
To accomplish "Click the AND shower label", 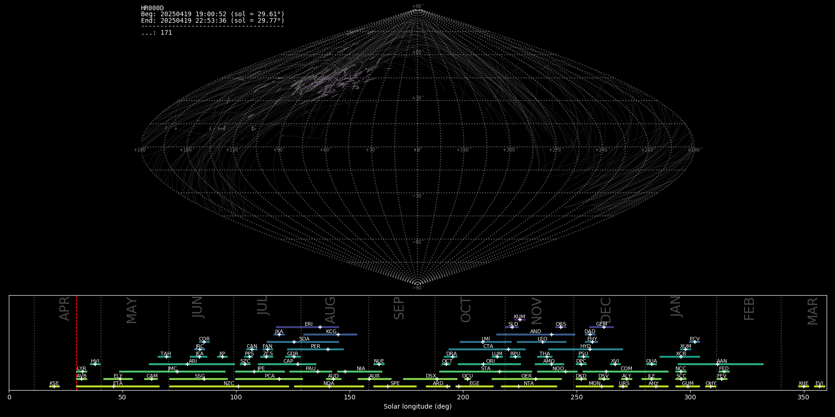I will click(536, 332).
